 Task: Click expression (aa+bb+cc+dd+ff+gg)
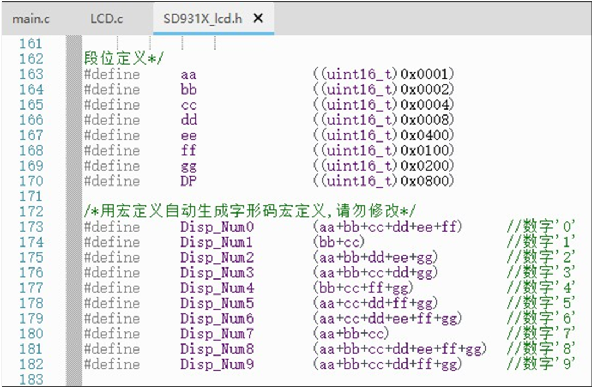pyautogui.click(x=388, y=364)
